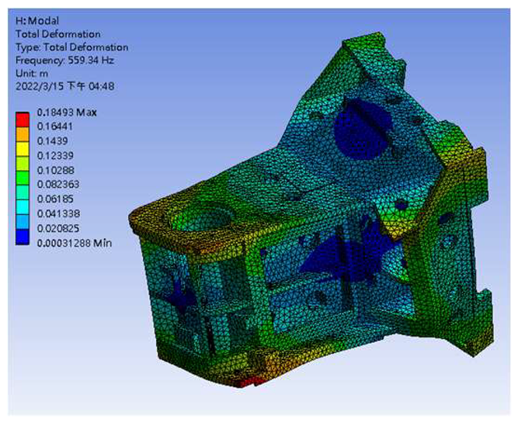Click the orange legend color band
The image size is (518, 426).
23,134
